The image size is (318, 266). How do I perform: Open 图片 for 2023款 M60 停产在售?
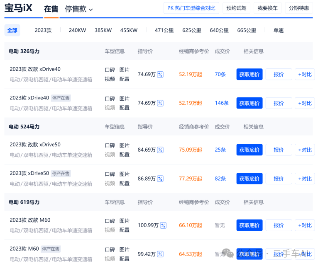click(124, 250)
